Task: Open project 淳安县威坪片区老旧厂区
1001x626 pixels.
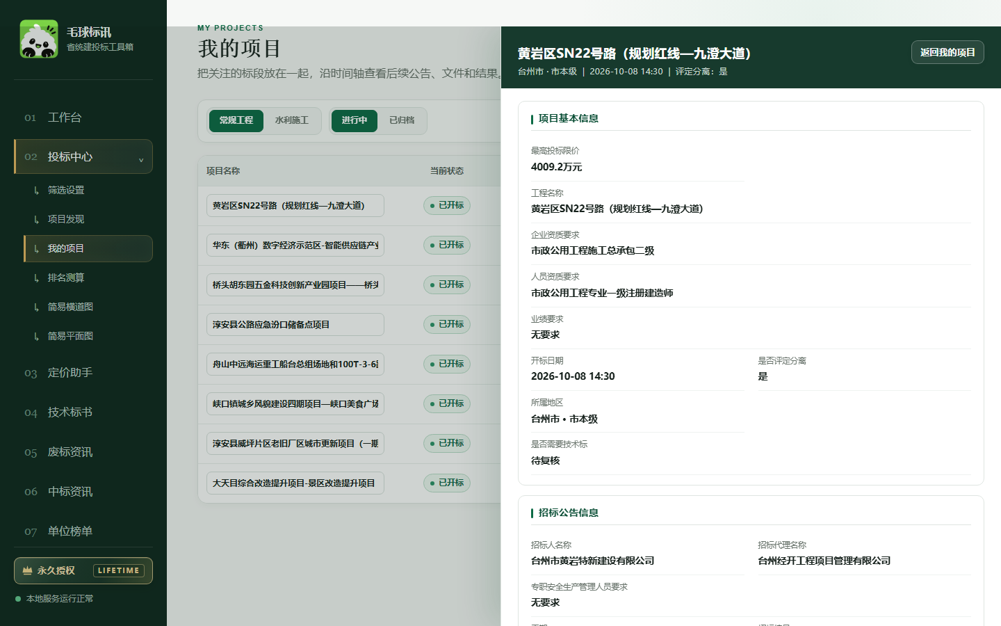Action: [295, 444]
